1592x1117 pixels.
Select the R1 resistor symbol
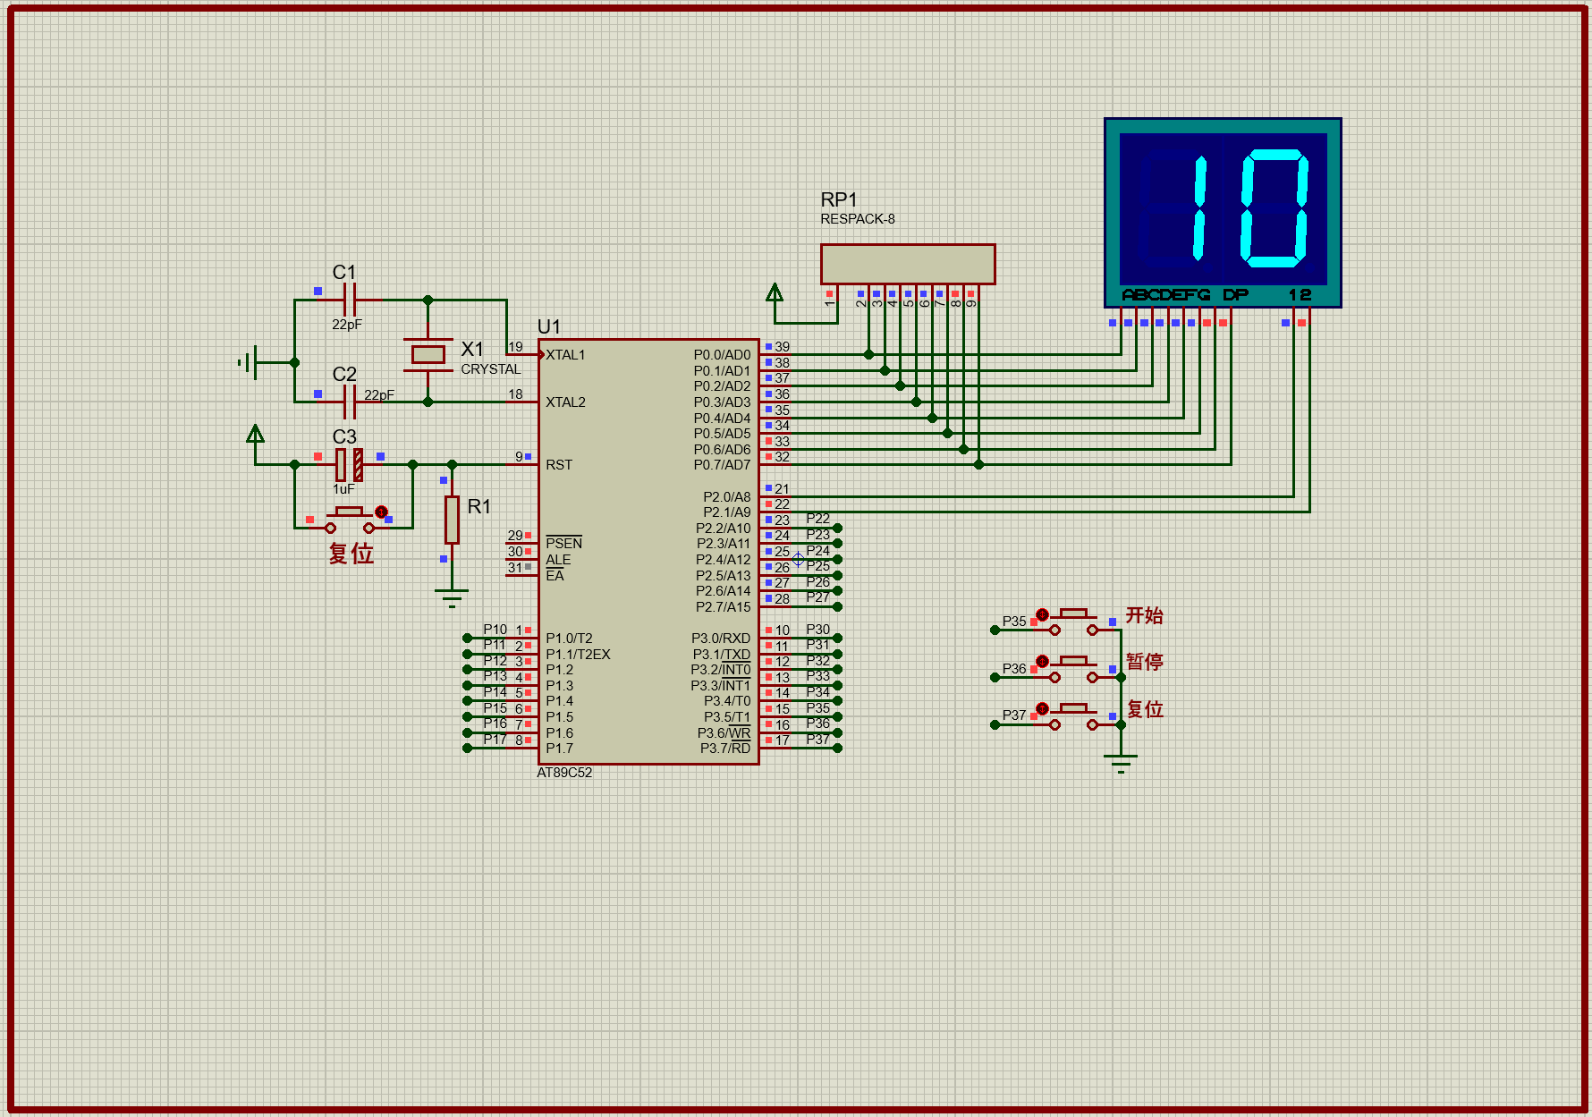coord(452,520)
